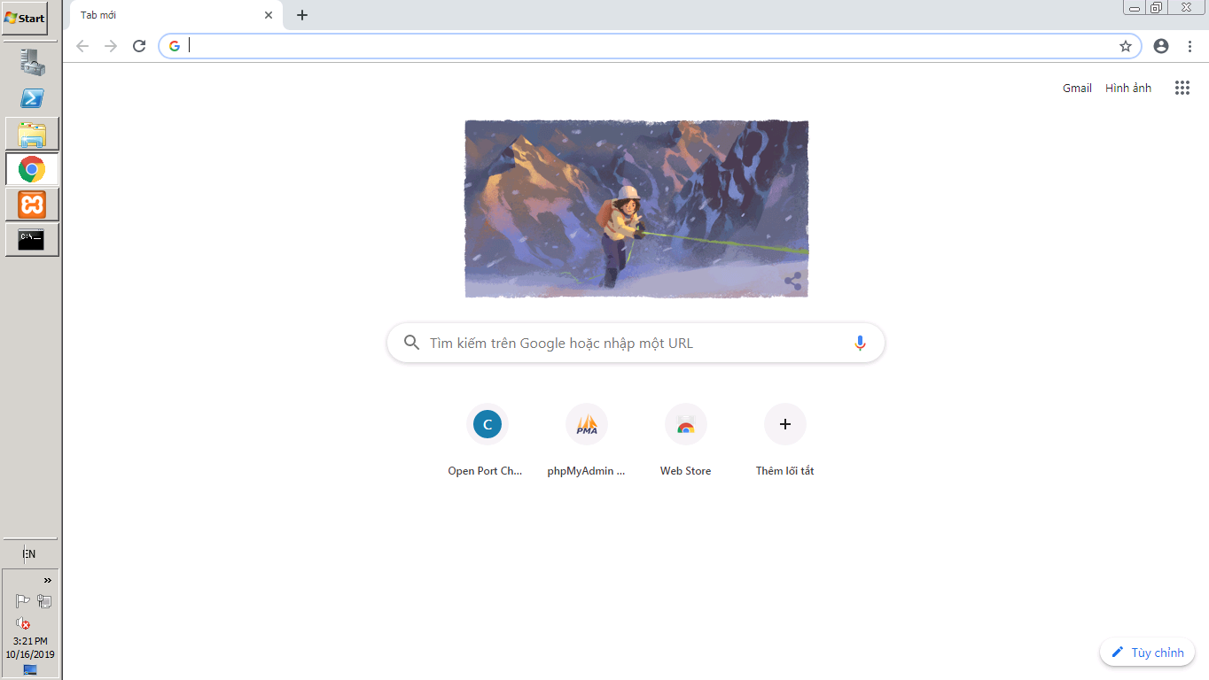Open a new tab with plus button
This screenshot has height=680, width=1209.
click(302, 15)
